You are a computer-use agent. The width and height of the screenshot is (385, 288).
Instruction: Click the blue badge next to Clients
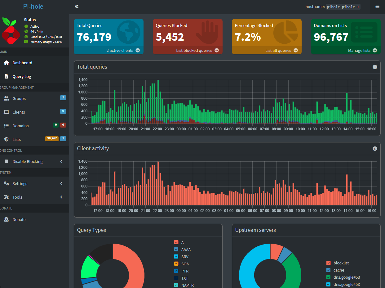tap(63, 111)
